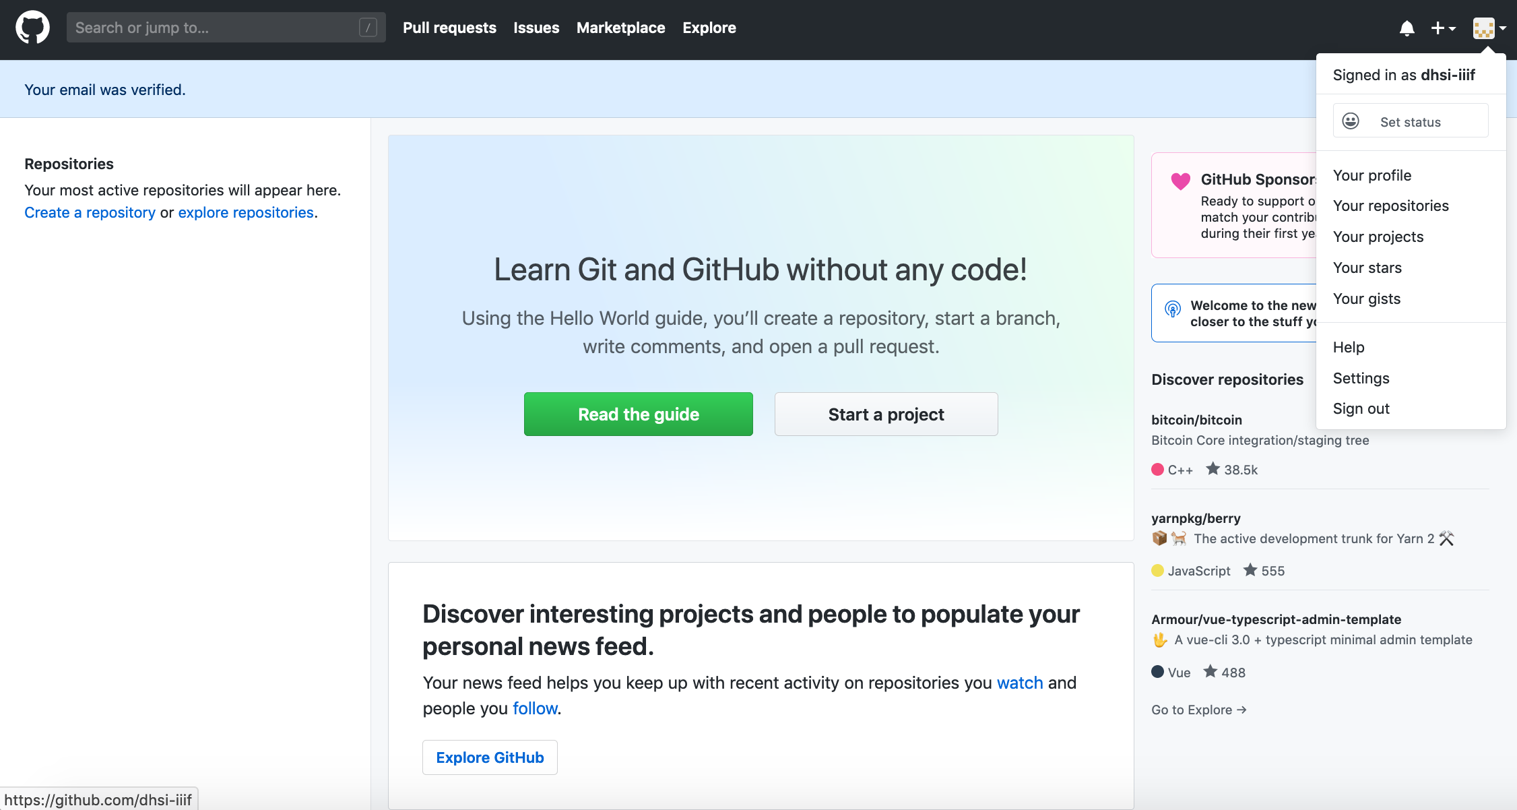Viewport: 1517px width, 810px height.
Task: Click the Repositories sidebar heading
Action: (69, 164)
